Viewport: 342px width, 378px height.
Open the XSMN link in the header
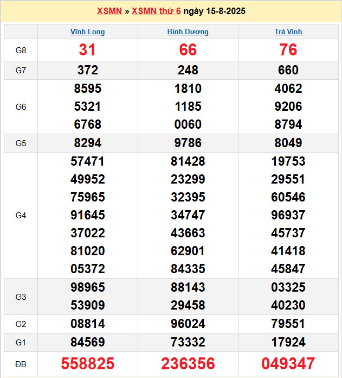tap(109, 11)
